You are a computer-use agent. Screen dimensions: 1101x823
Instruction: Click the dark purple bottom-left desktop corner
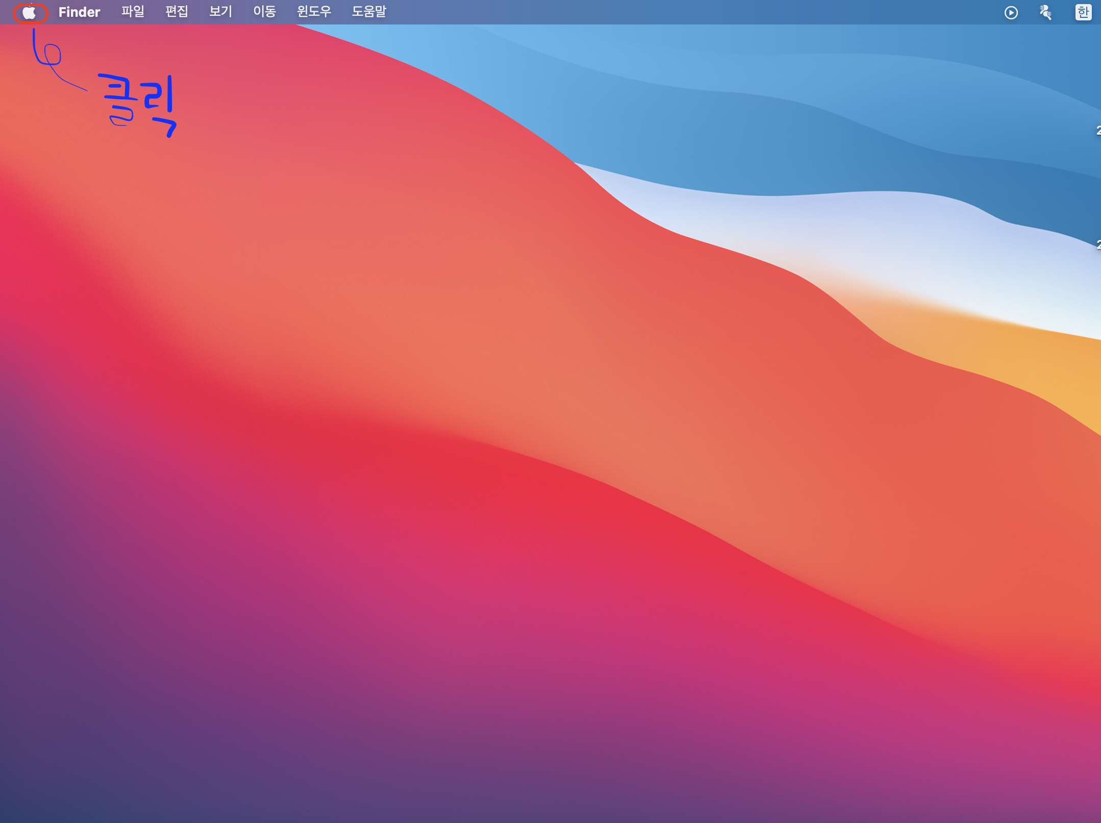click(31, 795)
